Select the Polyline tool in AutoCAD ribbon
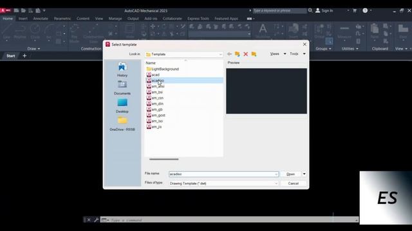 tap(20, 31)
